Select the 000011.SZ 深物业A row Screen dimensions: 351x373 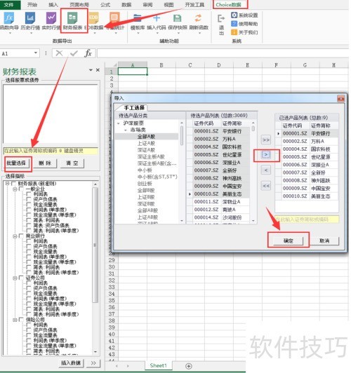218,202
